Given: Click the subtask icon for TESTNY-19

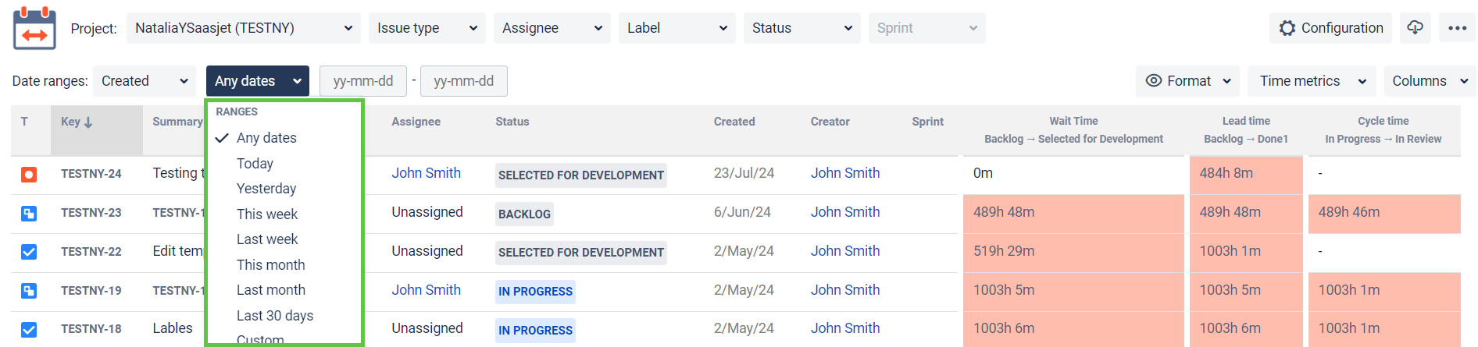Looking at the screenshot, I should click(29, 291).
